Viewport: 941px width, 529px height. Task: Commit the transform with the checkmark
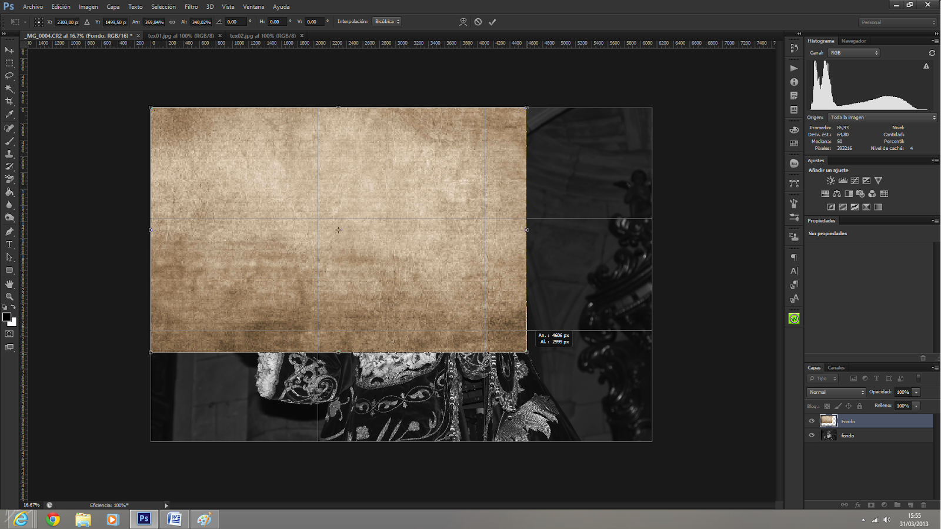(x=492, y=22)
